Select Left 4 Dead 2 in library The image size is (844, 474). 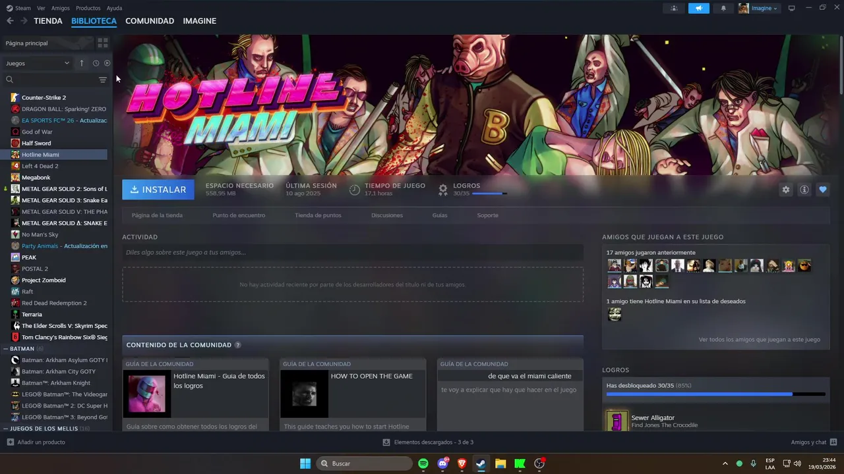coord(54,166)
